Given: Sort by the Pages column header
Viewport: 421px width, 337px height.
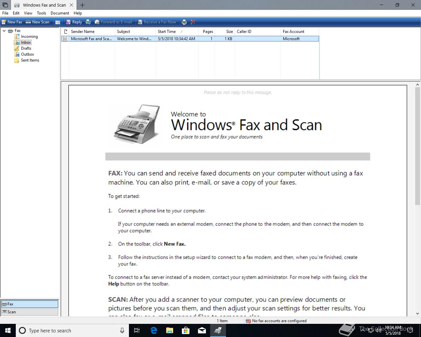Looking at the screenshot, I should click(207, 32).
